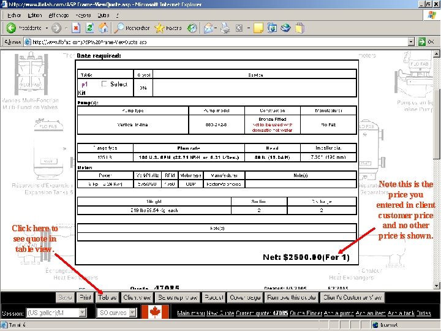Click the Internet zone icon in status bar
Screen dimensions: 441x331
(375, 325)
